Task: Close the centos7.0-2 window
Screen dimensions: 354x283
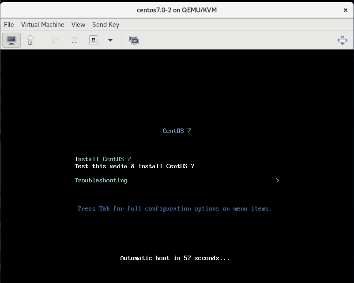Action: point(346,10)
